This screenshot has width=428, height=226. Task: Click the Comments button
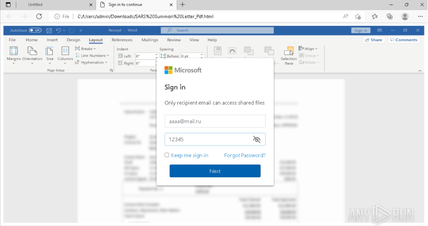point(404,40)
